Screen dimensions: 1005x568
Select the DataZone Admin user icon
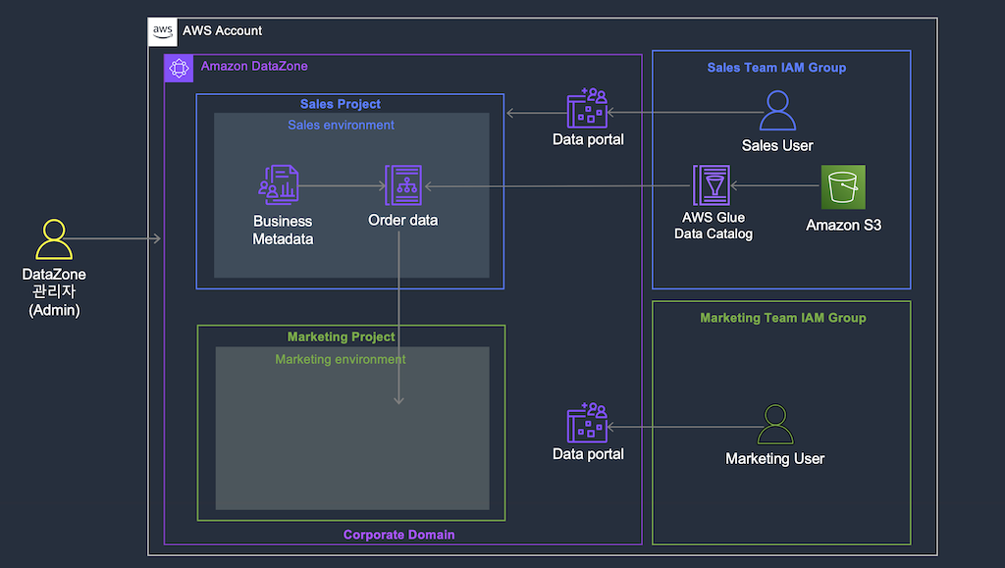(54, 239)
